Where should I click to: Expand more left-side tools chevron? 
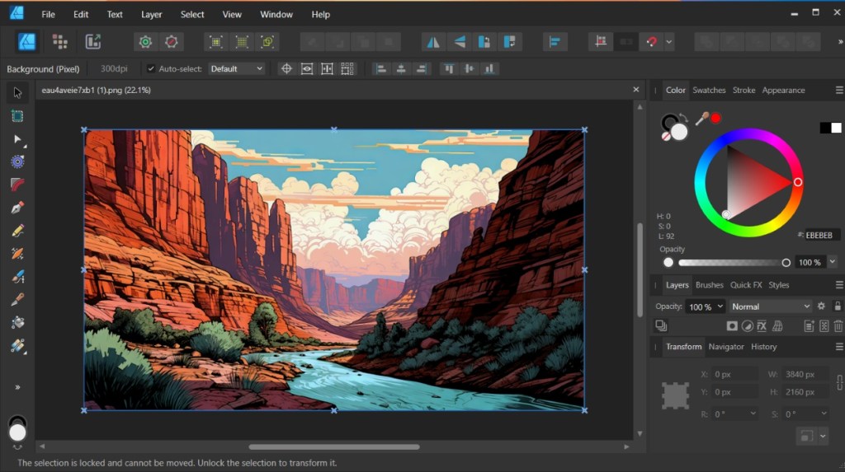point(17,387)
